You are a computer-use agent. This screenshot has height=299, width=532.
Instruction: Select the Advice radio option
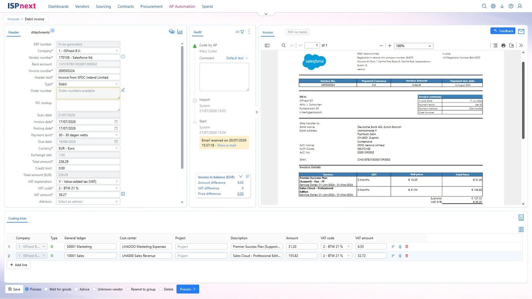76,289
